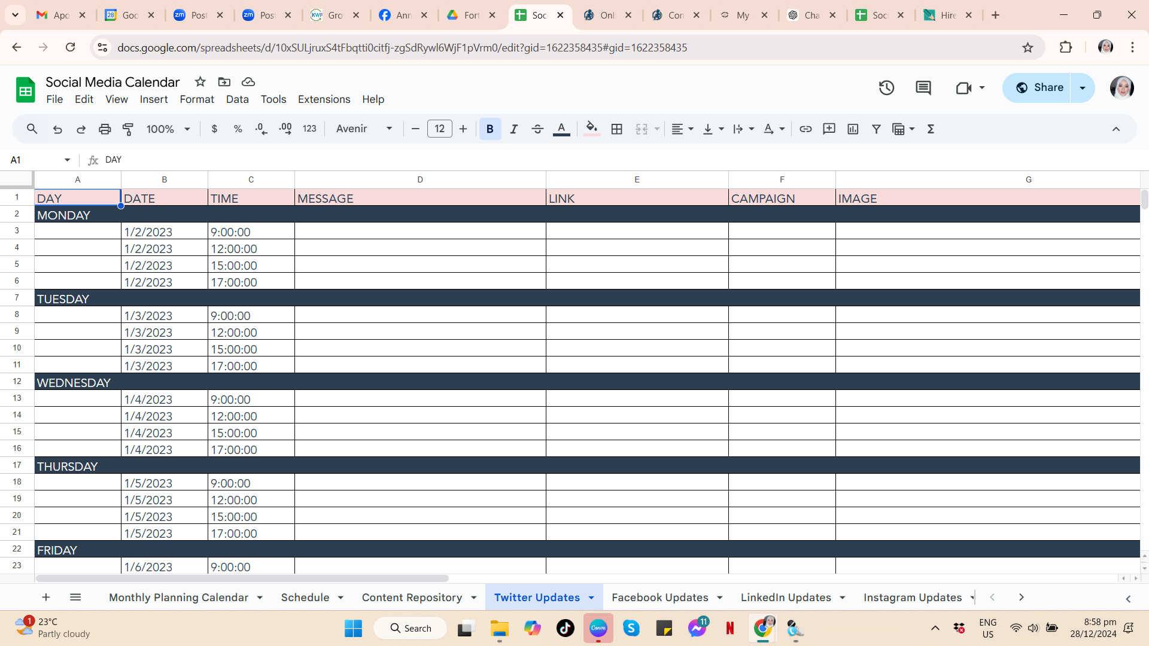Toggle bold formatting
Image resolution: width=1149 pixels, height=646 pixels.
point(490,129)
